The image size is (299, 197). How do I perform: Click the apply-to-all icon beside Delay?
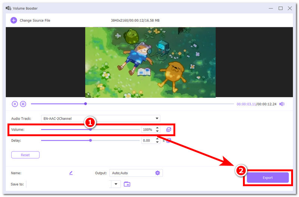click(169, 141)
